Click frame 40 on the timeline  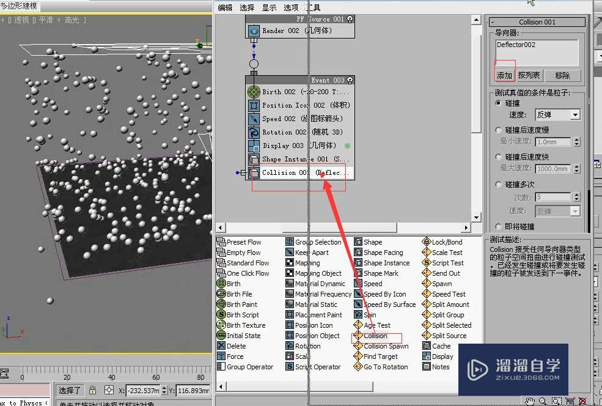point(112,377)
